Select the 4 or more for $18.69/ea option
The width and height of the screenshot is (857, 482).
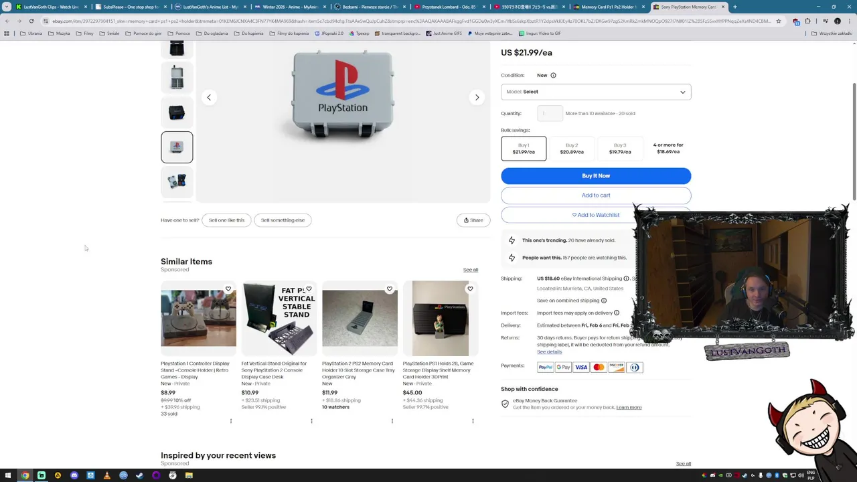pos(668,148)
